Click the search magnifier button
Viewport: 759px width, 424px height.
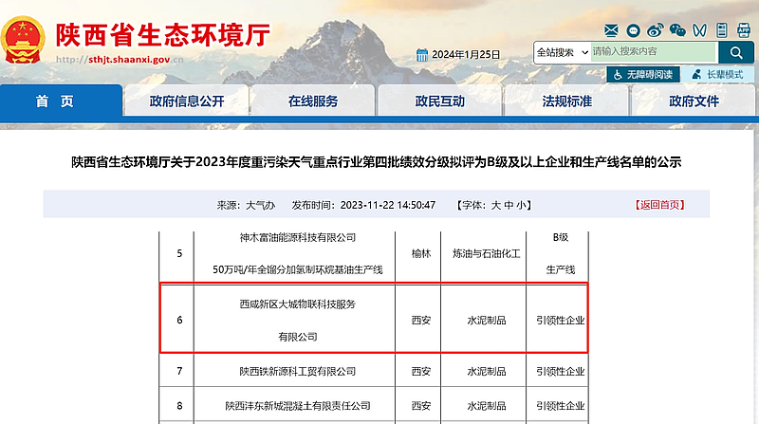point(735,51)
